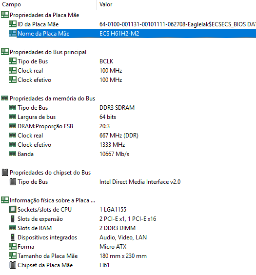The width and height of the screenshot is (256, 275).
Task: Click the motherboard icon beside Propriedades da Placa Mãe
Action: tap(5, 15)
